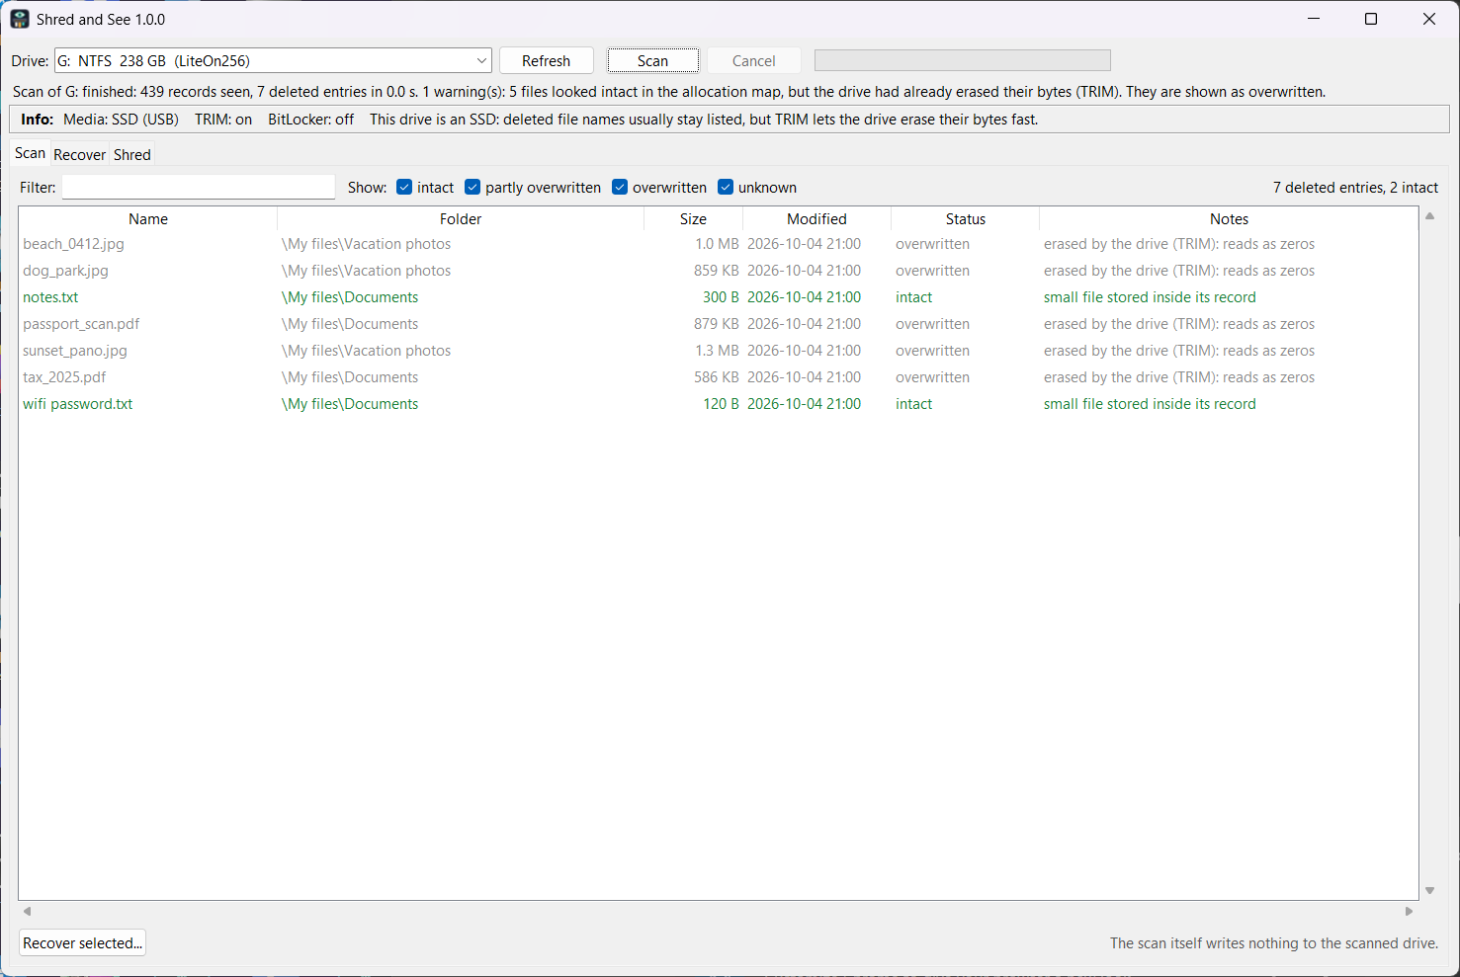
Task: Click the '7 deleted entries, 2 intact' summary
Action: pyautogui.click(x=1355, y=188)
